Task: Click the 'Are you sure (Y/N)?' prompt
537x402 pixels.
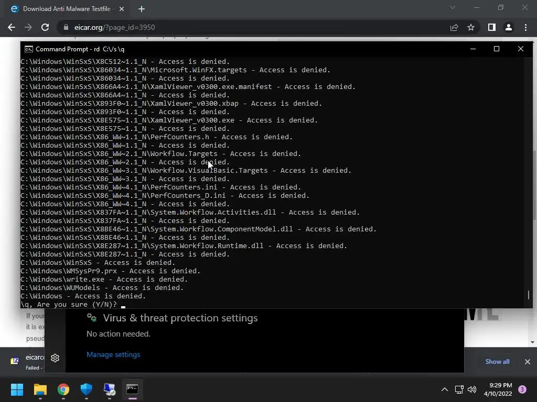Action: pos(69,304)
